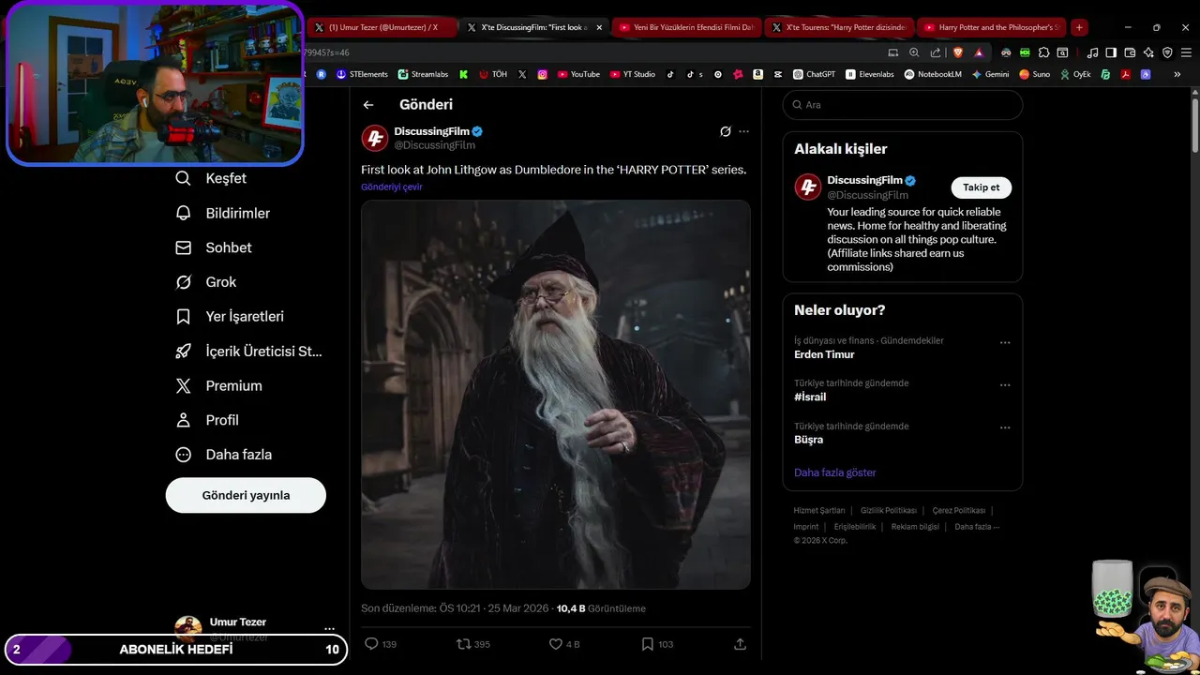Switch to Yeni Bir Yüzüklerin Efendisi YouTube tab
1200x675 pixels.
click(687, 27)
